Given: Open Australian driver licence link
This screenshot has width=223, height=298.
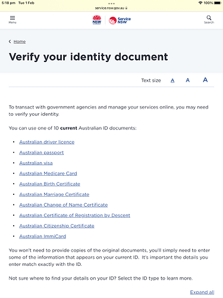Looking at the screenshot, I should pos(47,142).
